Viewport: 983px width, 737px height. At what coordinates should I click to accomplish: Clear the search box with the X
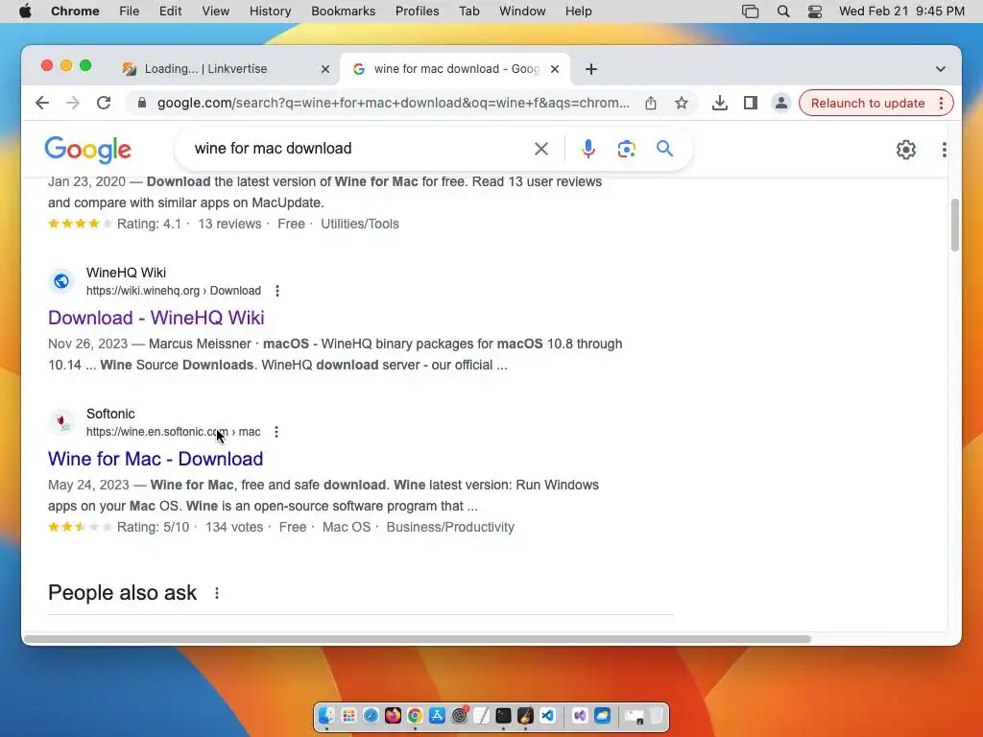click(541, 149)
